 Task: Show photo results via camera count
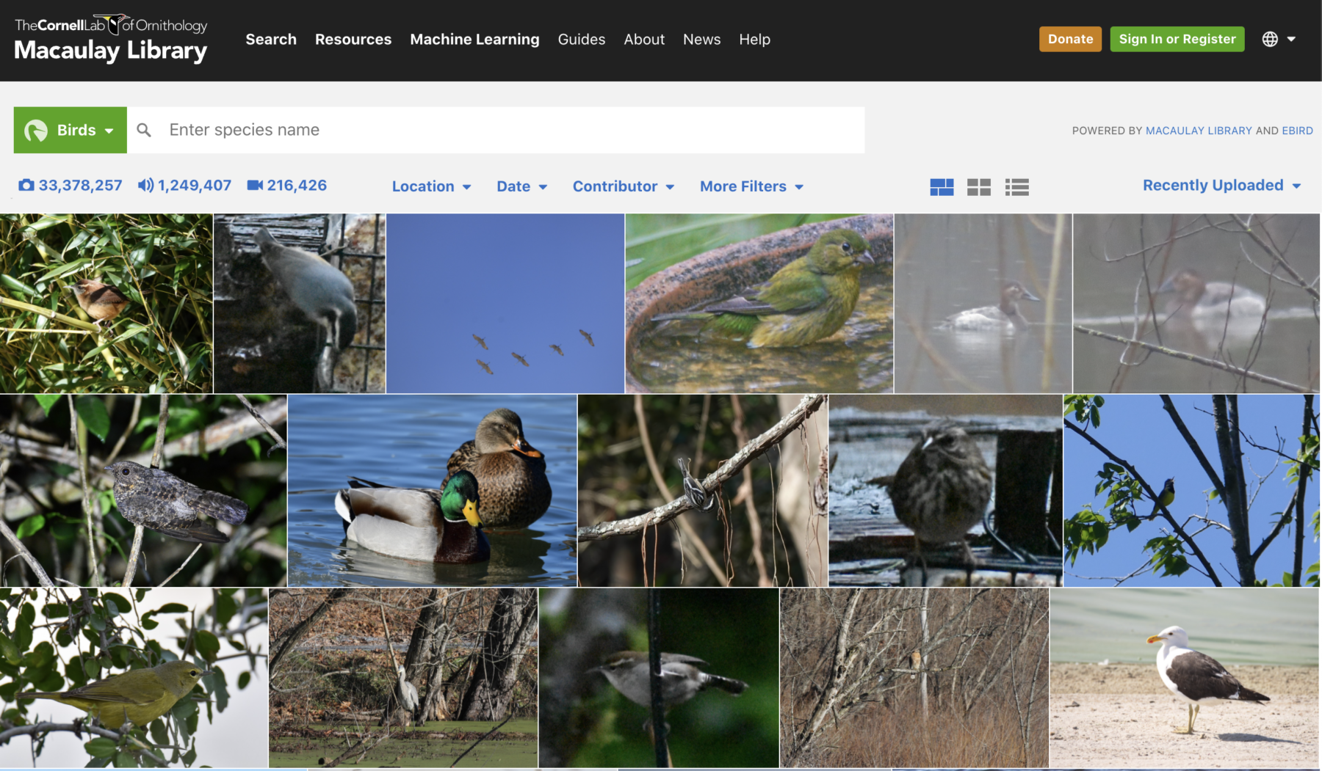tap(70, 186)
